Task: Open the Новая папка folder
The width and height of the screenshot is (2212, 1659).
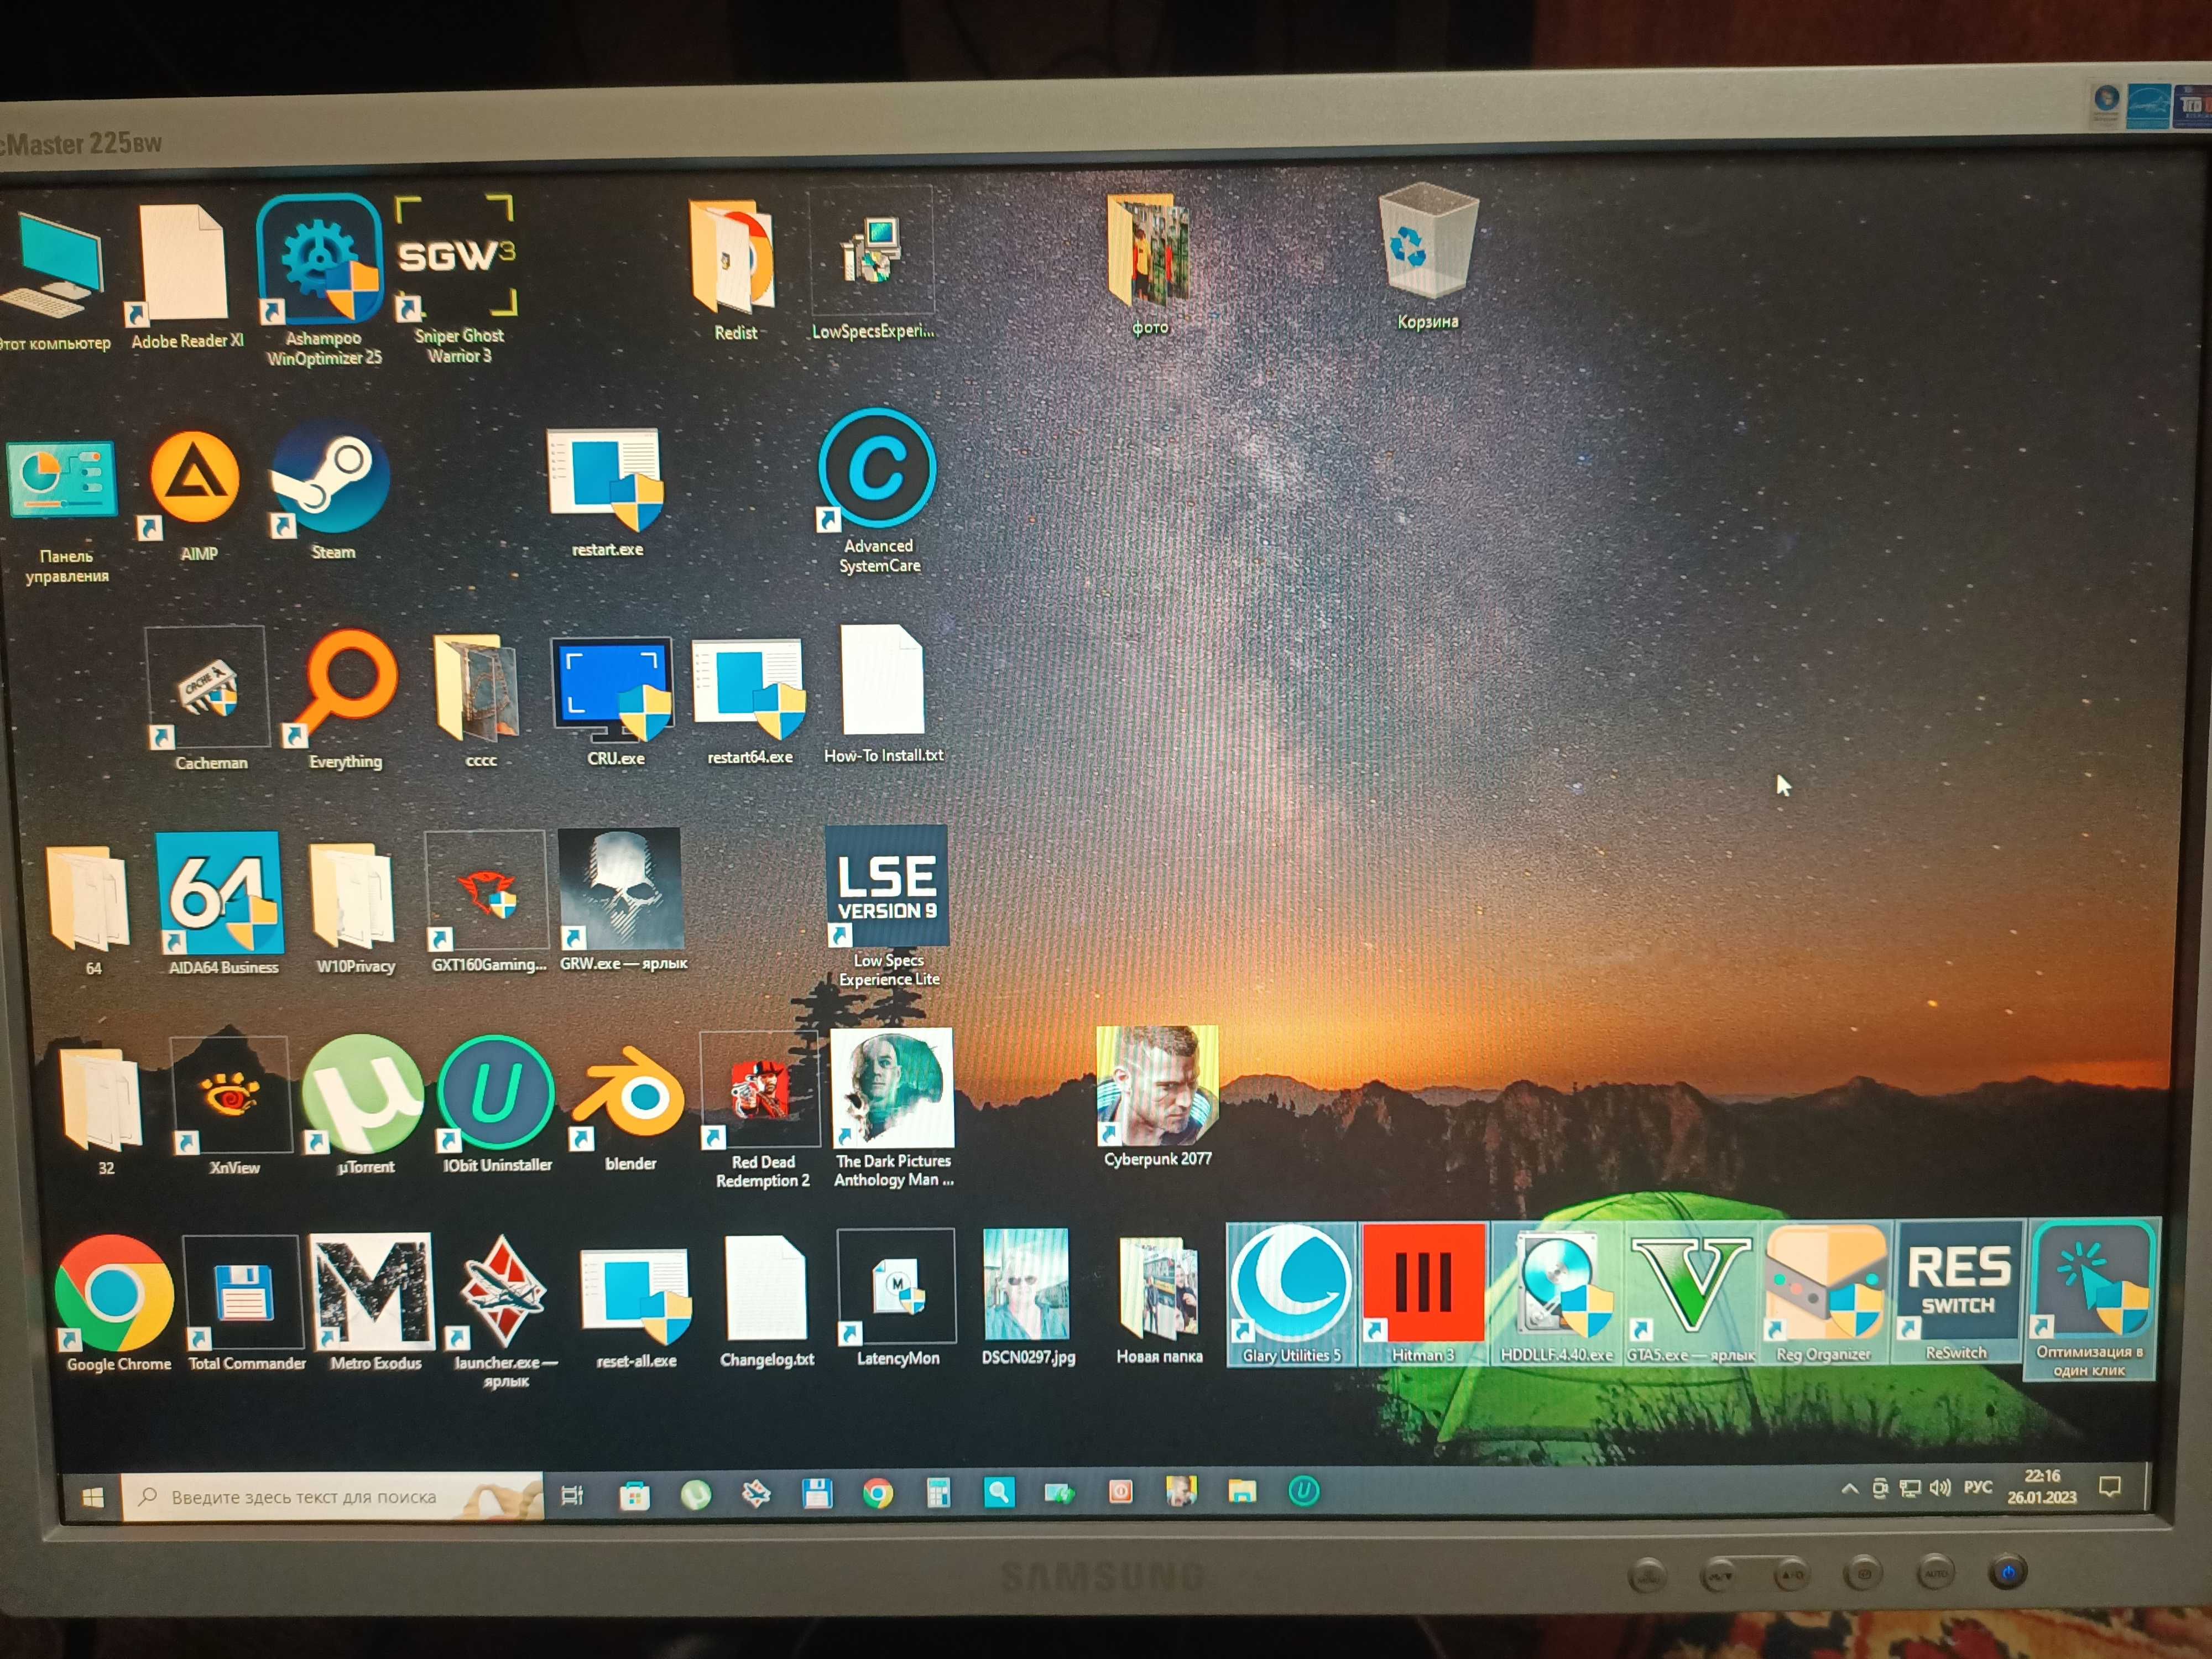Action: [1159, 1300]
